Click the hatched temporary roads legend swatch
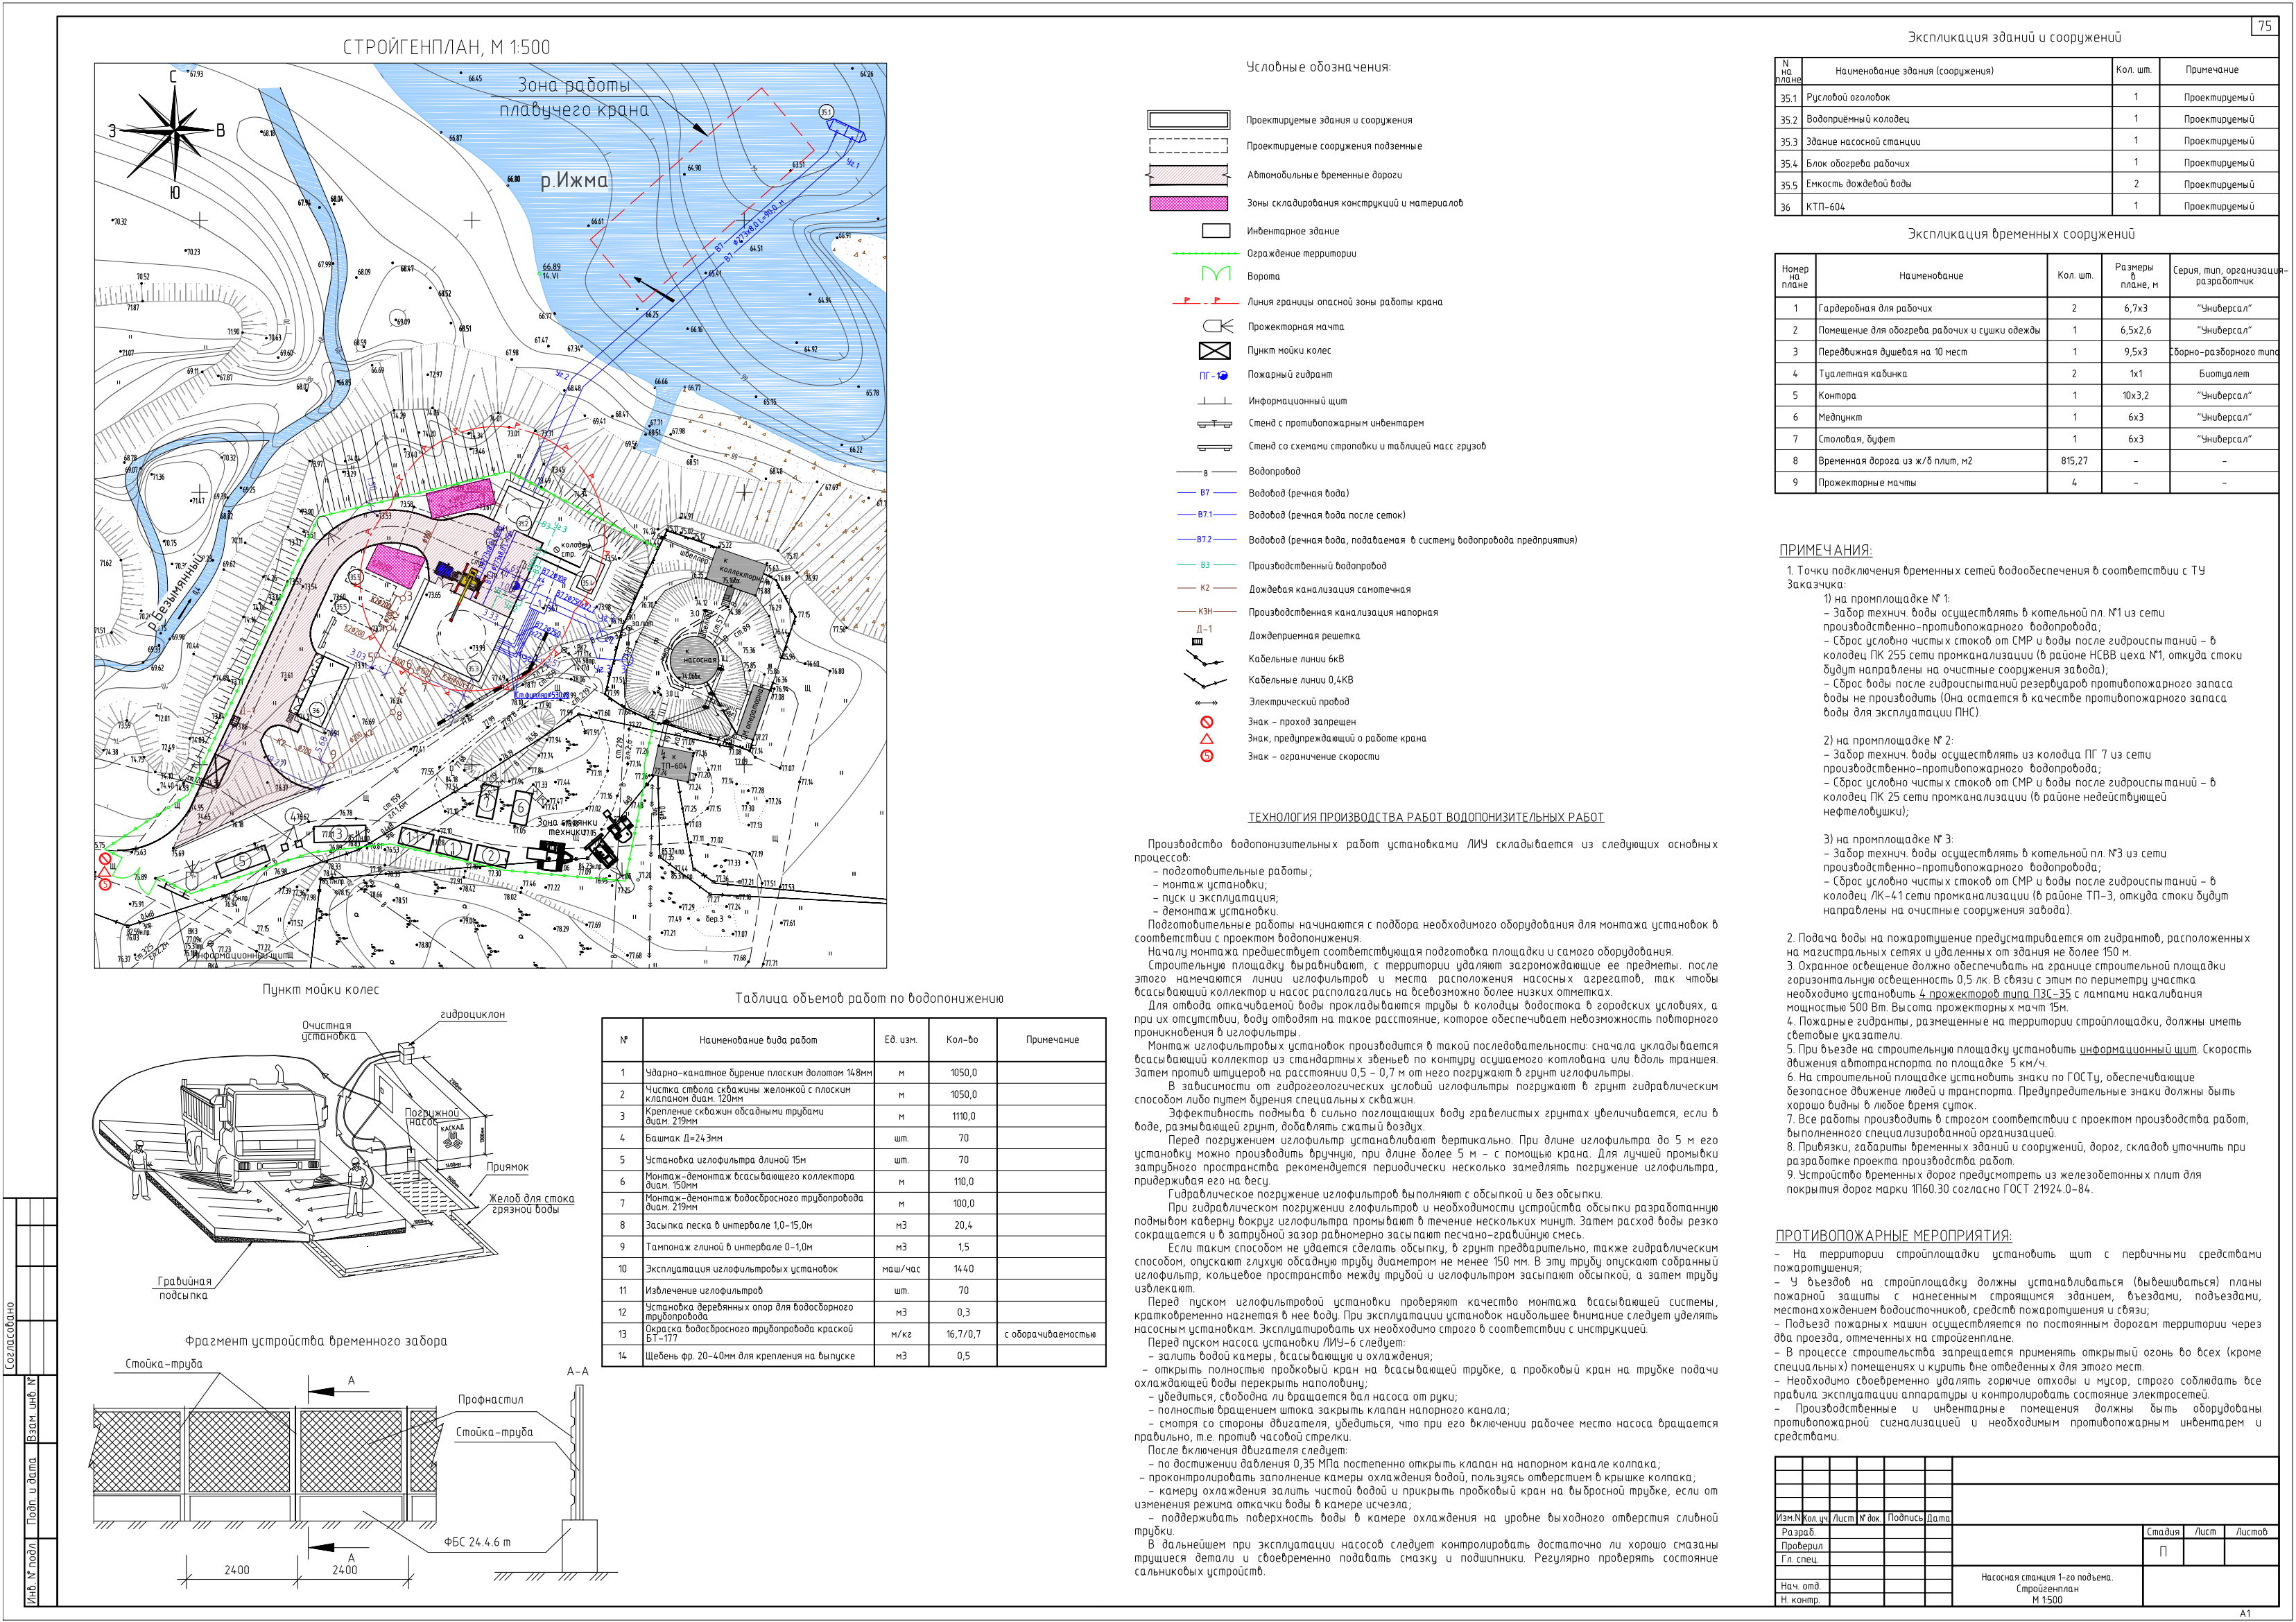The height and width of the screenshot is (1622, 2296). 1188,176
